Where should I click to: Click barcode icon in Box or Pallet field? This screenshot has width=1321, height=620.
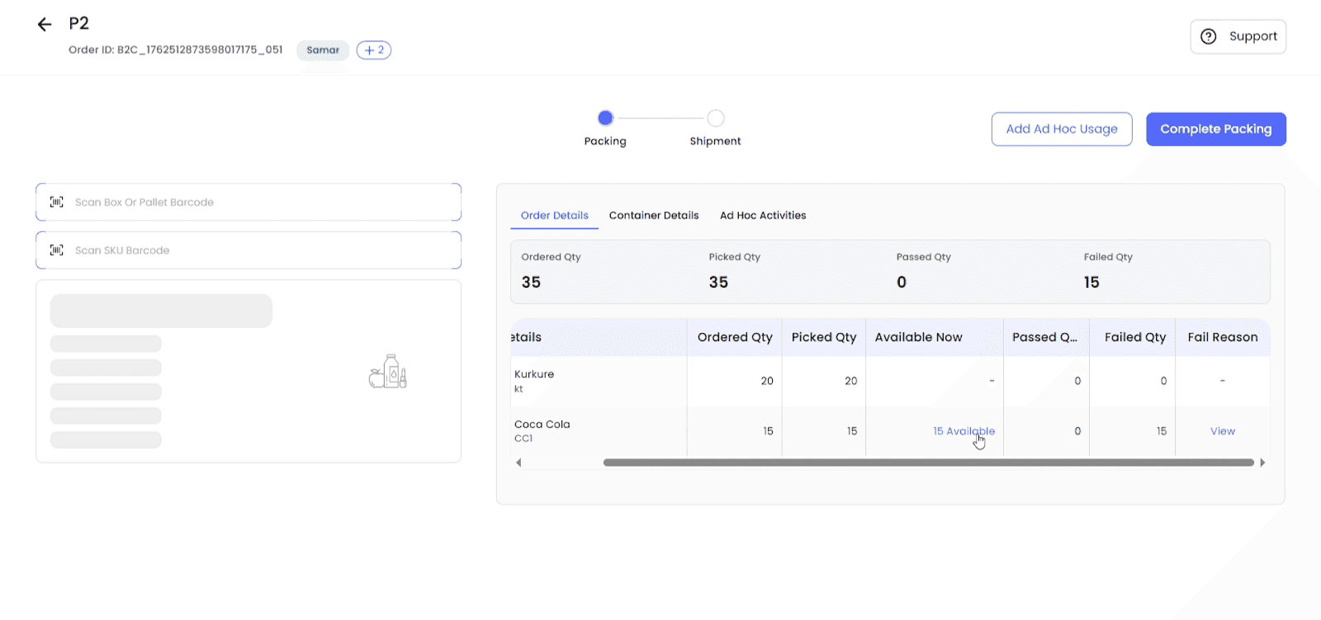coord(57,202)
